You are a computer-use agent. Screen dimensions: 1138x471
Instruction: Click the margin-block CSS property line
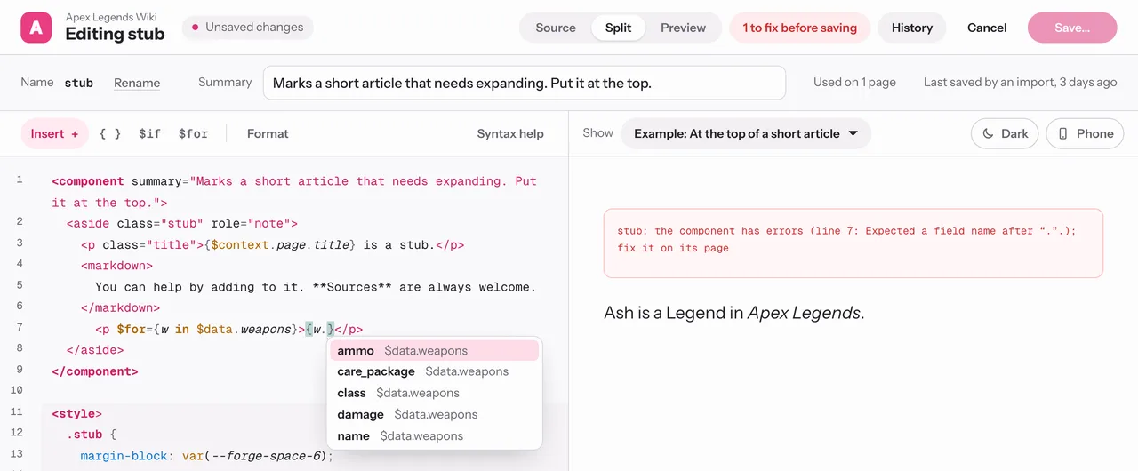(x=206, y=456)
